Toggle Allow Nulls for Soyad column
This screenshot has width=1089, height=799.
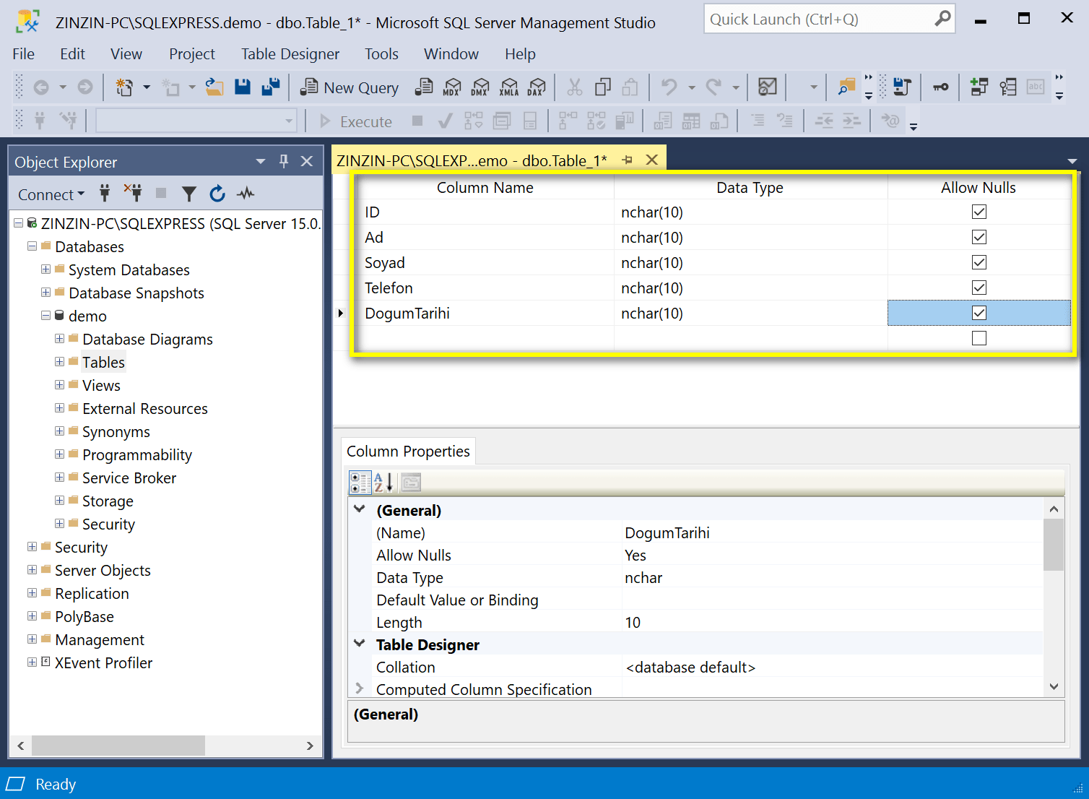[x=979, y=262]
